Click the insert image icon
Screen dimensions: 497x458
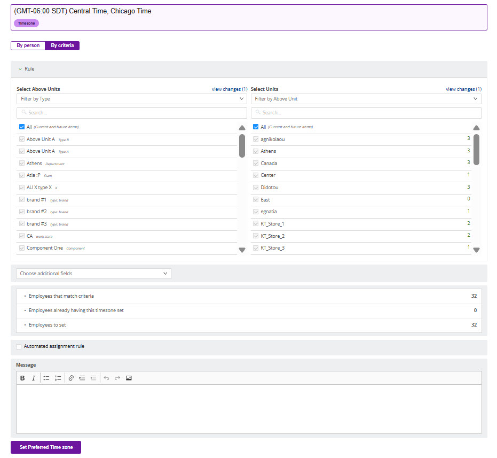pos(129,378)
